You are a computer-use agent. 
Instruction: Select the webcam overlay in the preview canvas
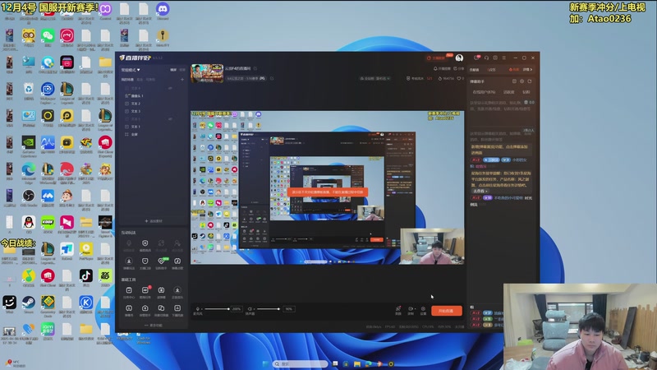pyautogui.click(x=432, y=246)
